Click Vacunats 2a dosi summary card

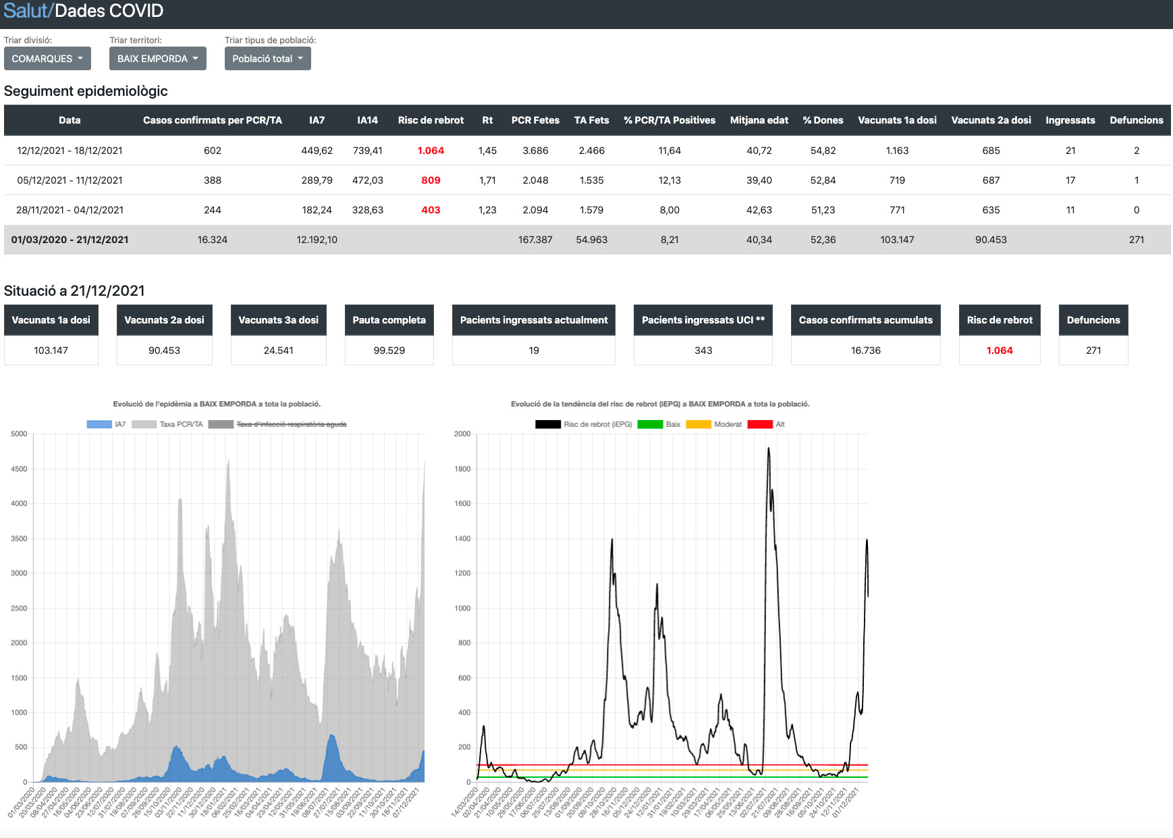click(x=165, y=335)
